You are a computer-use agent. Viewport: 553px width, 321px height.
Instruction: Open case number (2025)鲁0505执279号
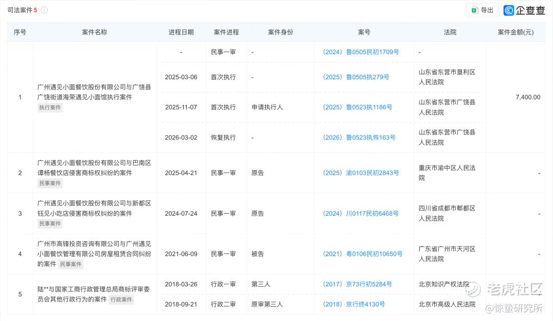[356, 77]
